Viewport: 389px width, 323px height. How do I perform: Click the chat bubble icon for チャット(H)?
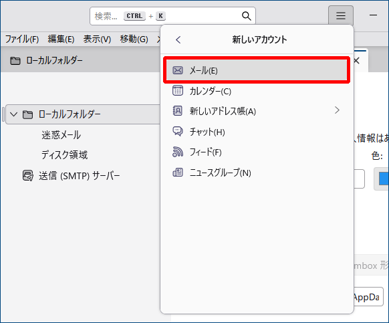pyautogui.click(x=178, y=131)
